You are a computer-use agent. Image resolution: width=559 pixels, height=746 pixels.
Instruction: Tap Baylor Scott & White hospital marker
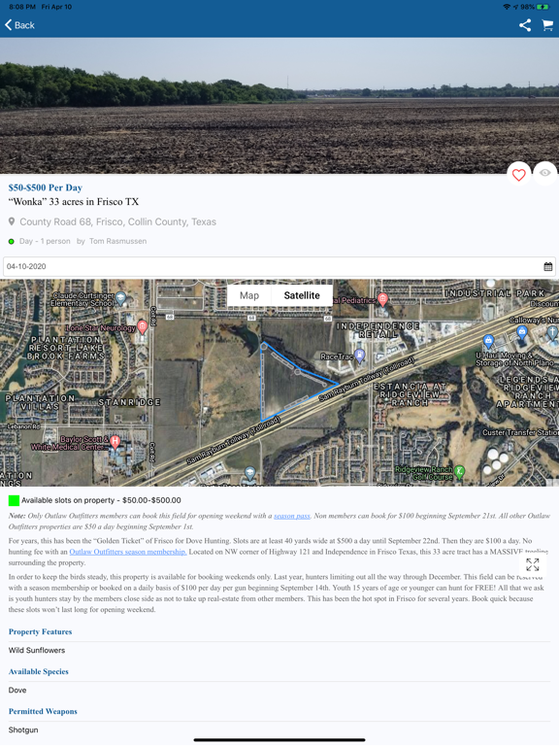pos(115,442)
